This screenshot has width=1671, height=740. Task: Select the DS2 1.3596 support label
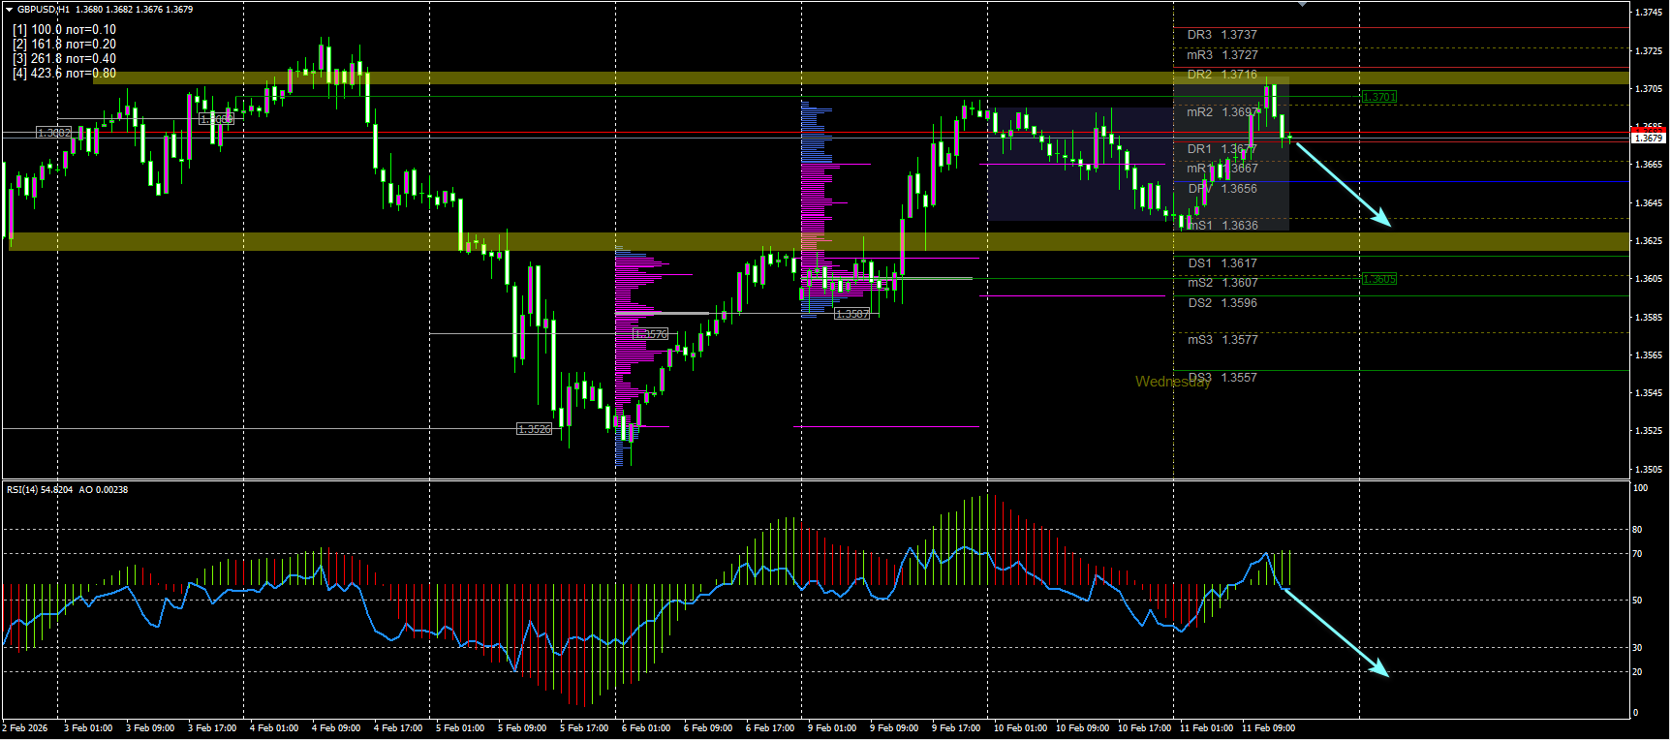coord(1222,303)
